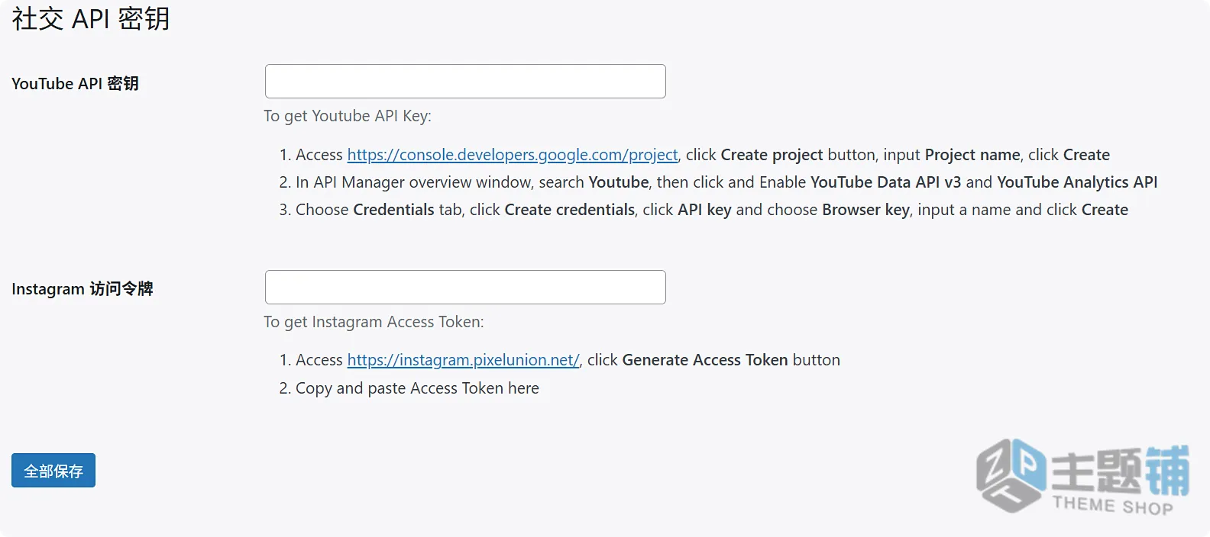Click the YouTube API 密钥 label
The width and height of the screenshot is (1210, 537).
point(75,84)
